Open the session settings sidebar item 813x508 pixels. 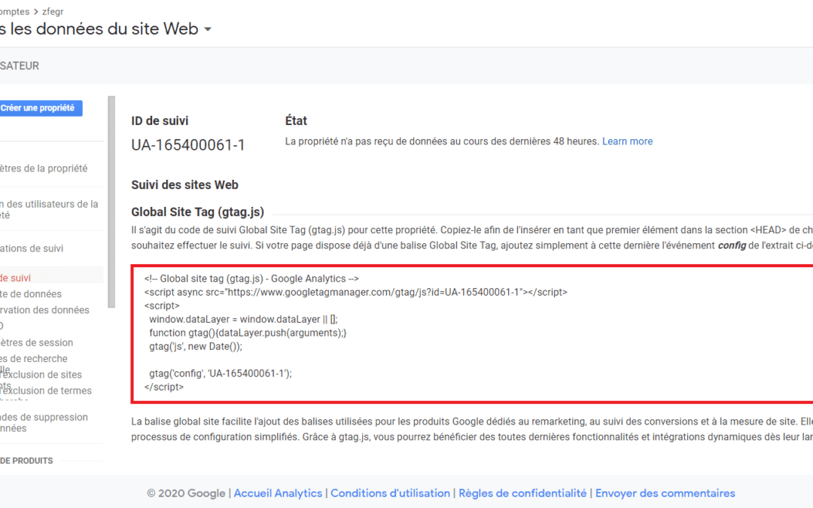point(37,342)
